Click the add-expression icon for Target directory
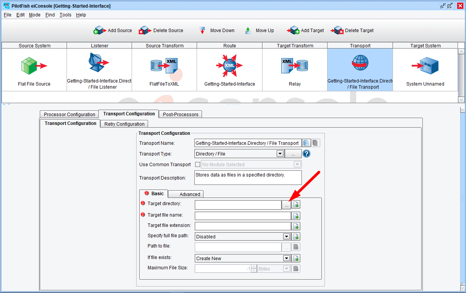 tap(296, 205)
